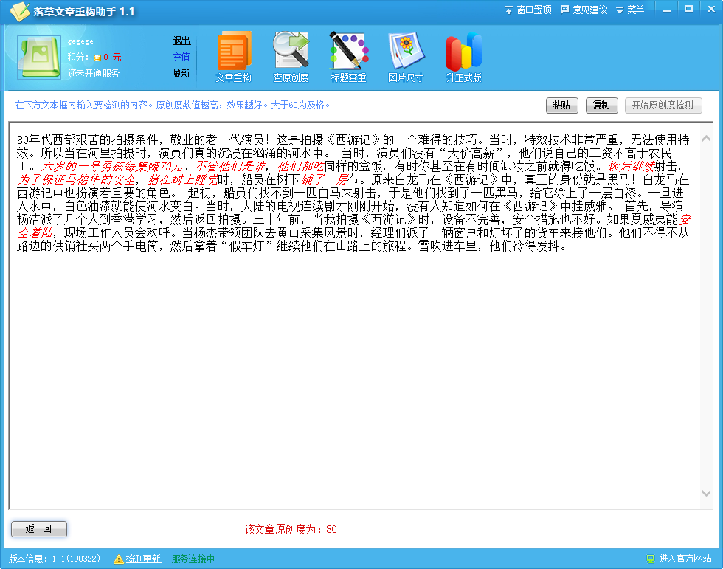Screen dimensions: 723x569
Task: Click the 还未开通服务 status text
Action: pos(93,73)
